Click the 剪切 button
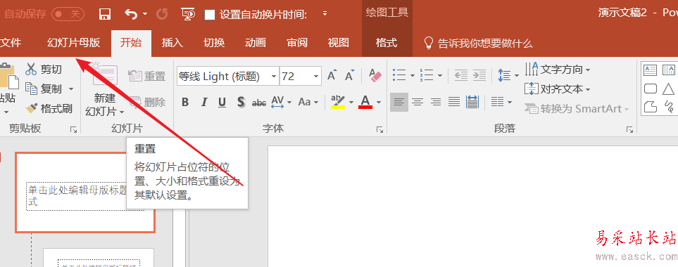The width and height of the screenshot is (678, 267). coord(44,69)
